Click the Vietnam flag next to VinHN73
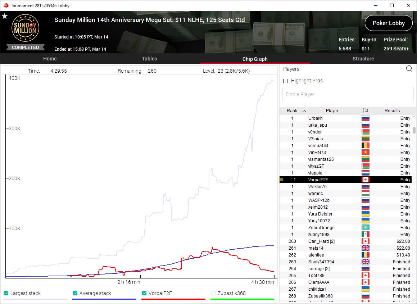Viewport: 417px width, 304px height. [x=366, y=153]
